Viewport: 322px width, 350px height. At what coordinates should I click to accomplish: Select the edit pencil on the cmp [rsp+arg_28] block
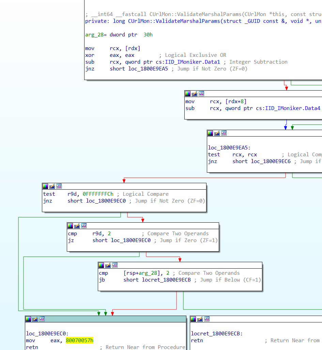click(x=108, y=265)
